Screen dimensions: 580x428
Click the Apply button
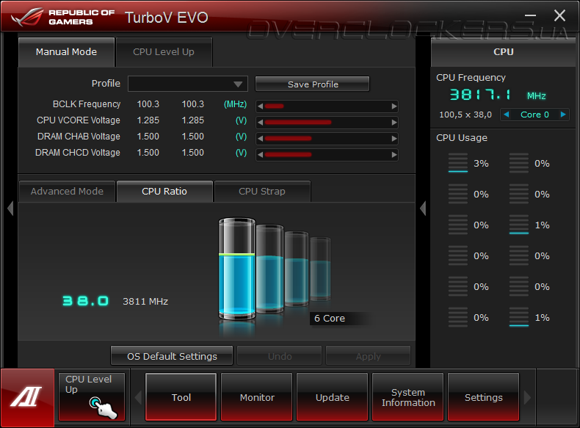[x=369, y=356]
